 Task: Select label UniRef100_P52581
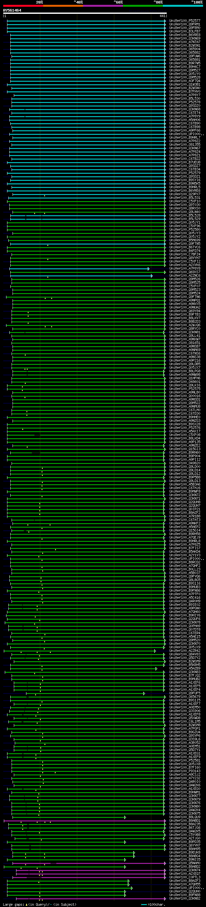185,760
